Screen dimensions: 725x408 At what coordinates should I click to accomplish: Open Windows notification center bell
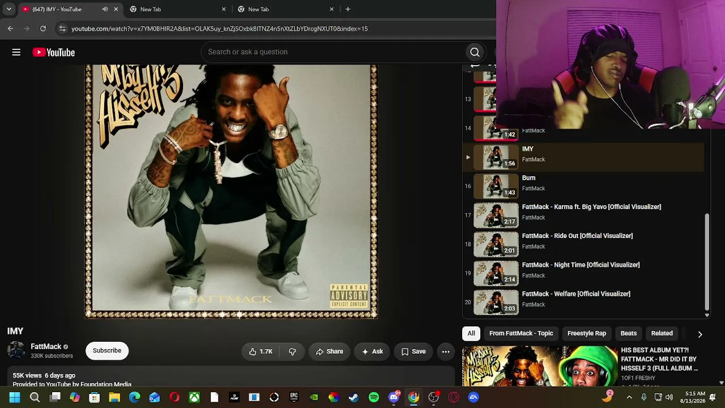(713, 397)
